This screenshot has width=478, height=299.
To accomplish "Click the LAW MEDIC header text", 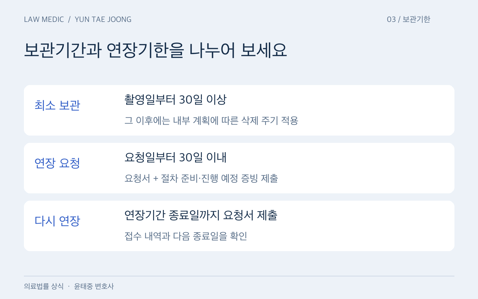I will click(x=44, y=19).
